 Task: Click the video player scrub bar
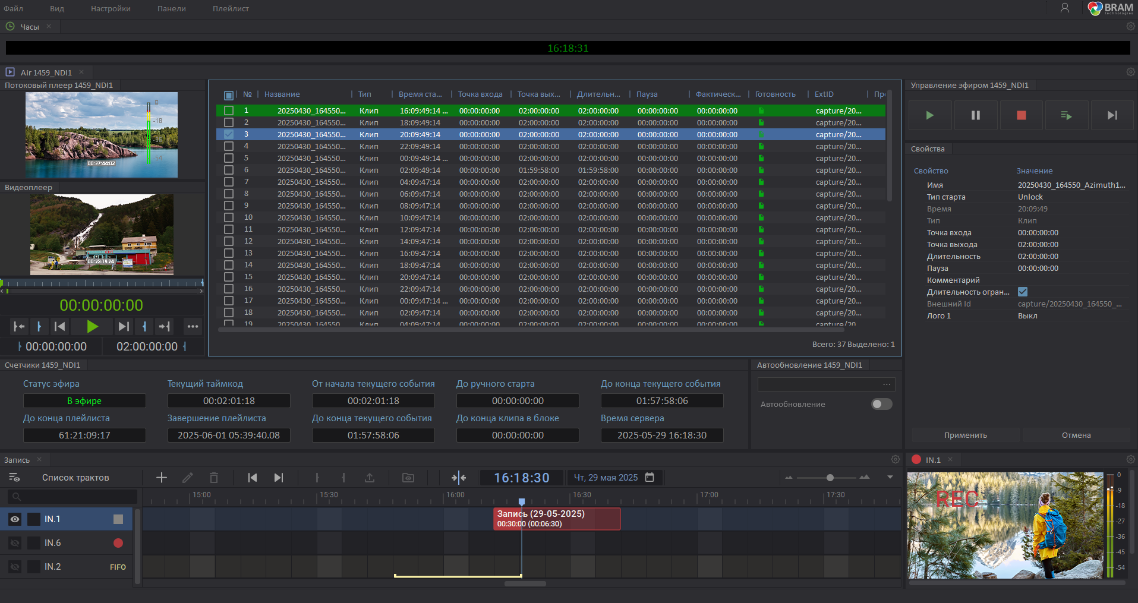[x=102, y=283]
